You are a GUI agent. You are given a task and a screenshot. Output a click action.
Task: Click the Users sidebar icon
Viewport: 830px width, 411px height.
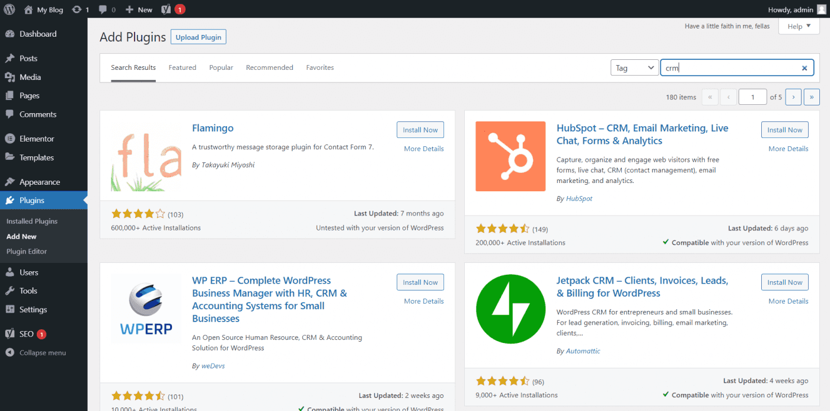9,272
